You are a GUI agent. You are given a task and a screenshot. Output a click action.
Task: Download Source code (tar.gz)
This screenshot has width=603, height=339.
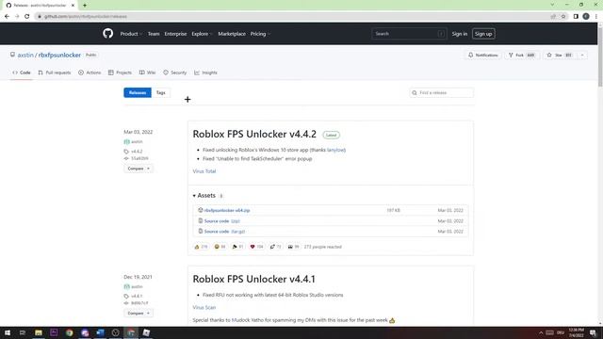(x=224, y=232)
